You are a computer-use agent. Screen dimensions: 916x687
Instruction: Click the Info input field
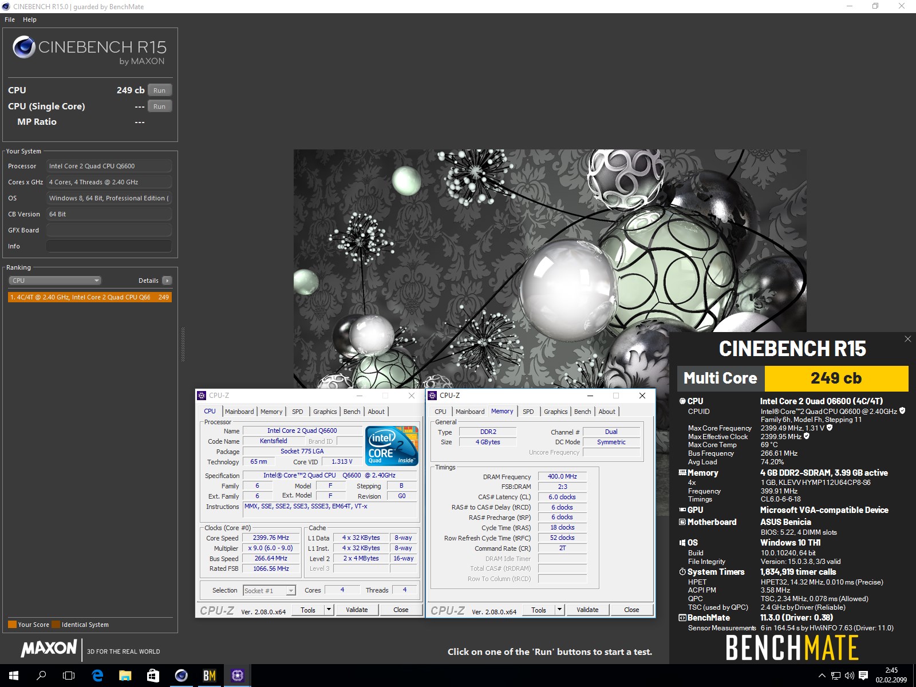[x=109, y=246]
